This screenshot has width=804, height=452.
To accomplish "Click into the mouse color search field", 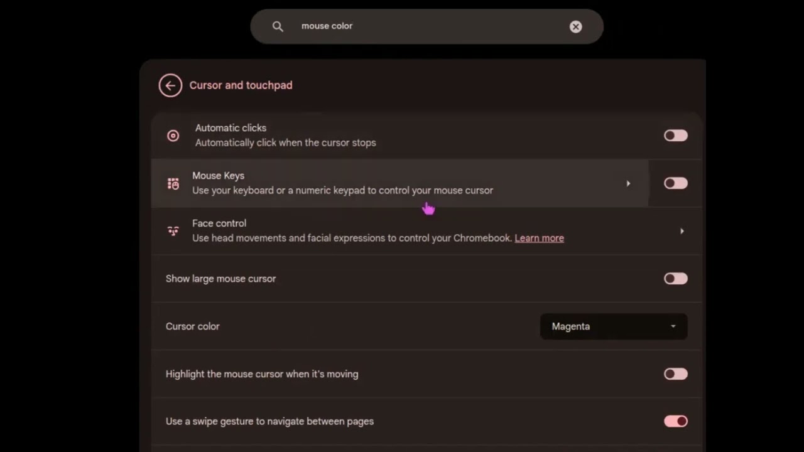I will click(x=427, y=26).
